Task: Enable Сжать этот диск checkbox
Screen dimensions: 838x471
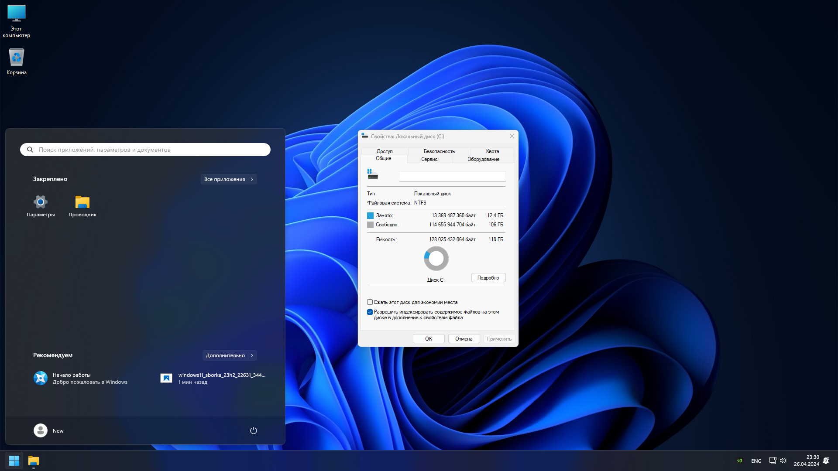Action: coord(370,302)
